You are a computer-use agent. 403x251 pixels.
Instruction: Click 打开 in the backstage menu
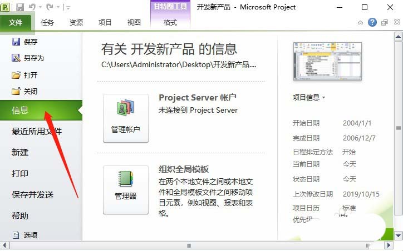(24, 76)
